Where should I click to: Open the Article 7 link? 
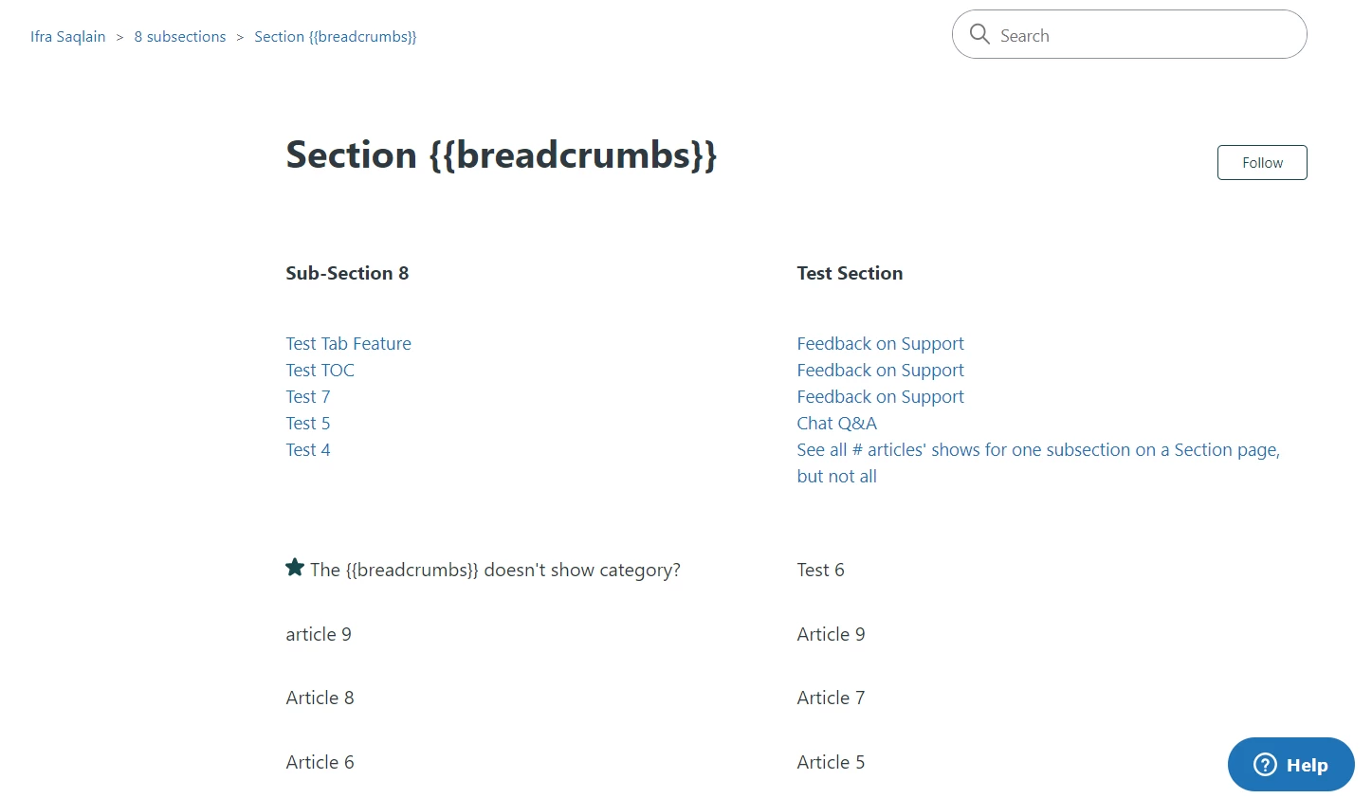click(831, 698)
